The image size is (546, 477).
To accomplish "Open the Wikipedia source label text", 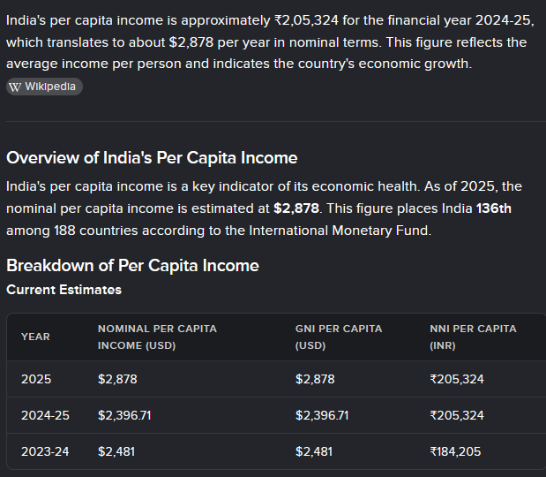I will [x=50, y=87].
